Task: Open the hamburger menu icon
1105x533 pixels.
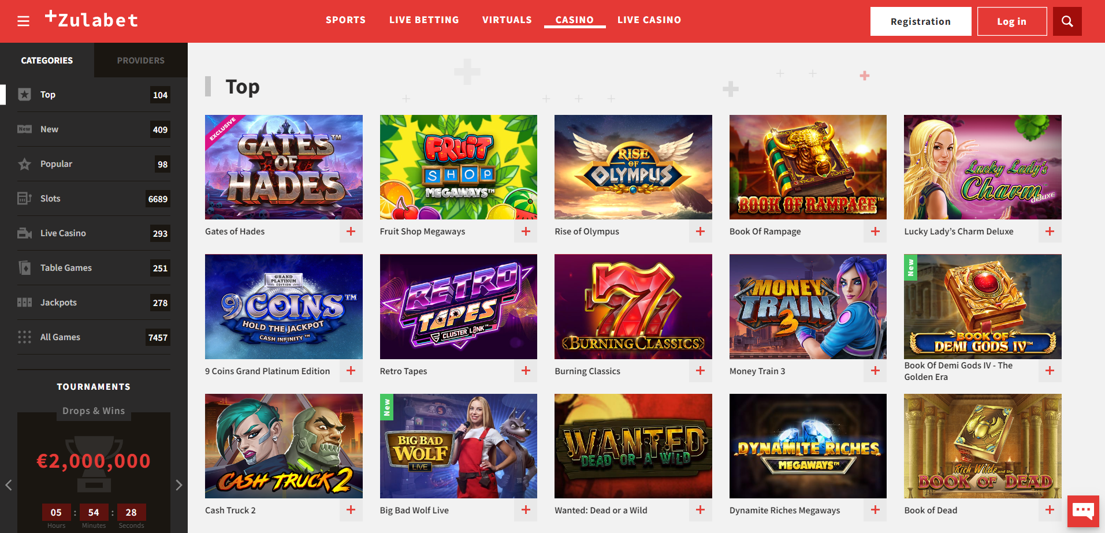Action: (x=23, y=21)
